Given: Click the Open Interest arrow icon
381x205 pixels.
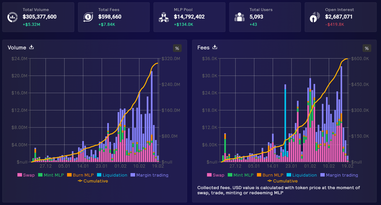Looking at the screenshot, I should coord(315,17).
